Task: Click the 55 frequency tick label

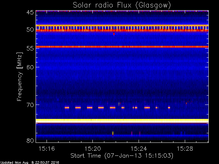Action: (30, 49)
